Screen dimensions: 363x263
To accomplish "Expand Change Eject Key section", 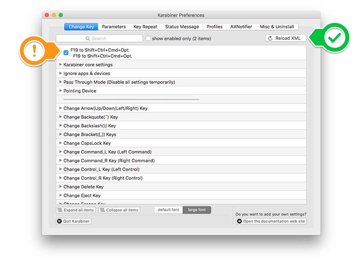I will coord(60,196).
